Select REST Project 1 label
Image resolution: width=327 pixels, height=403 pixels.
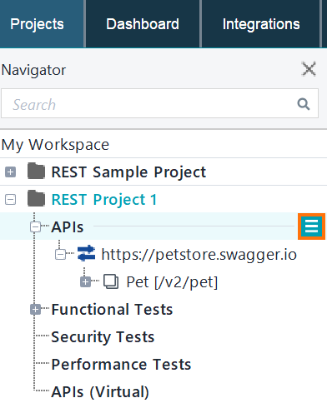point(104,200)
